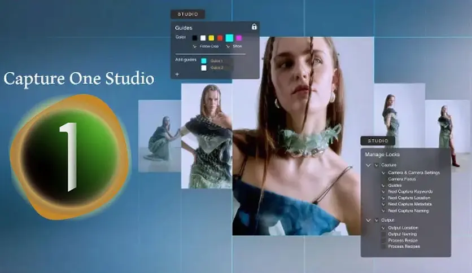Viewport: 472px width, 273px height.
Task: Open the STUDIO tab above Manage Locks
Action: tap(378, 140)
